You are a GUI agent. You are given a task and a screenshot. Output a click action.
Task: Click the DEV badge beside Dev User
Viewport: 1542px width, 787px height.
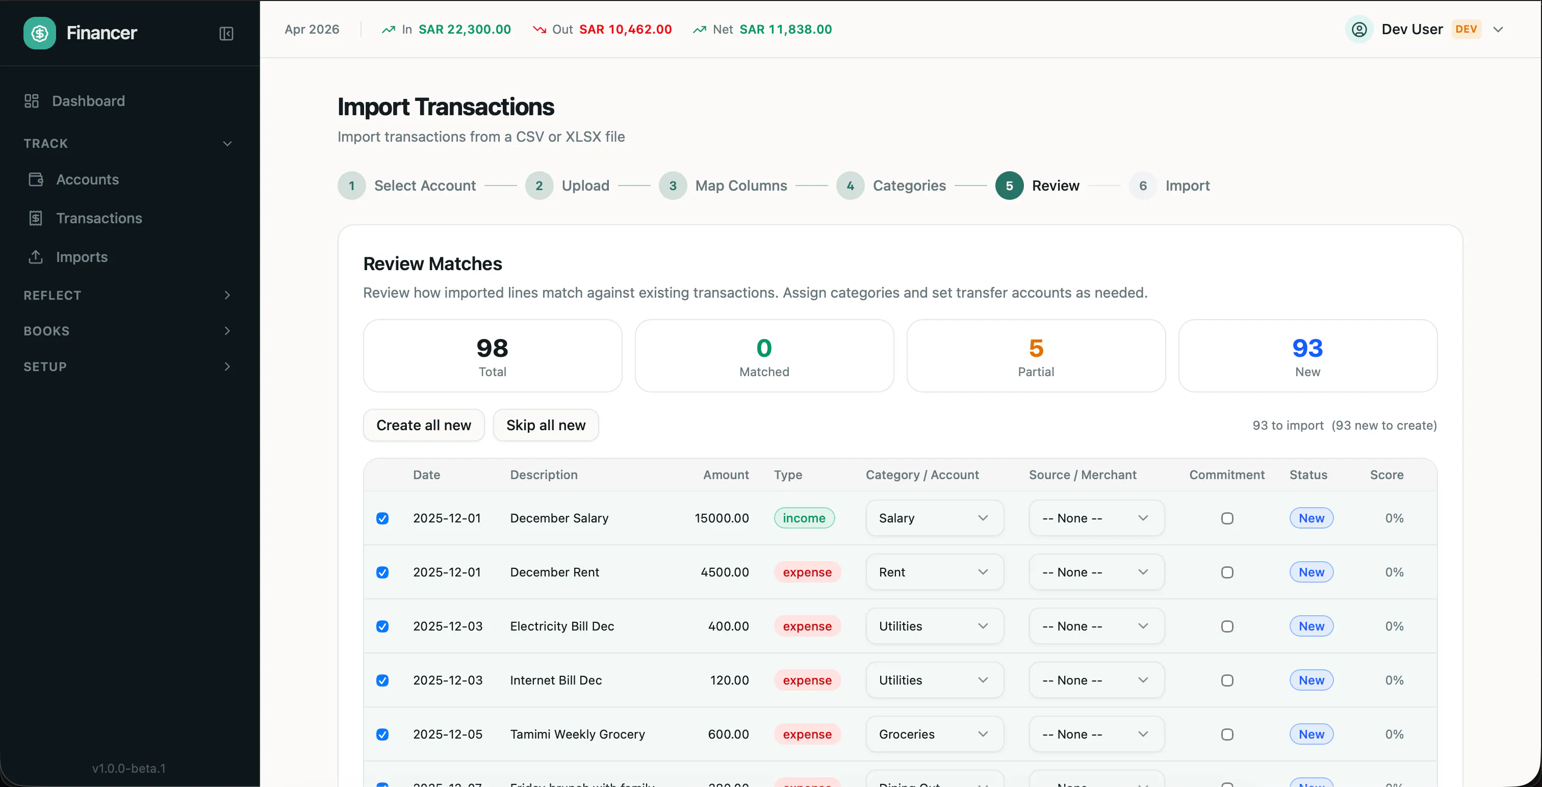(1466, 30)
